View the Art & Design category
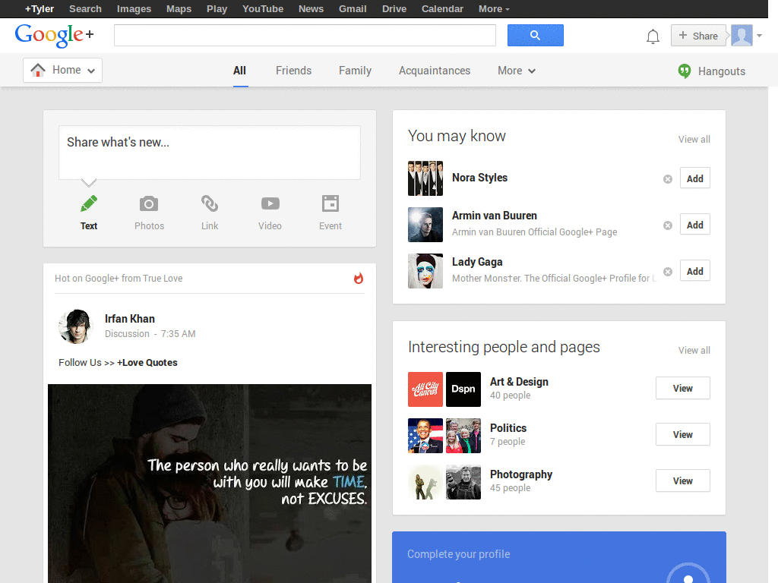The width and height of the screenshot is (778, 583). tap(683, 388)
